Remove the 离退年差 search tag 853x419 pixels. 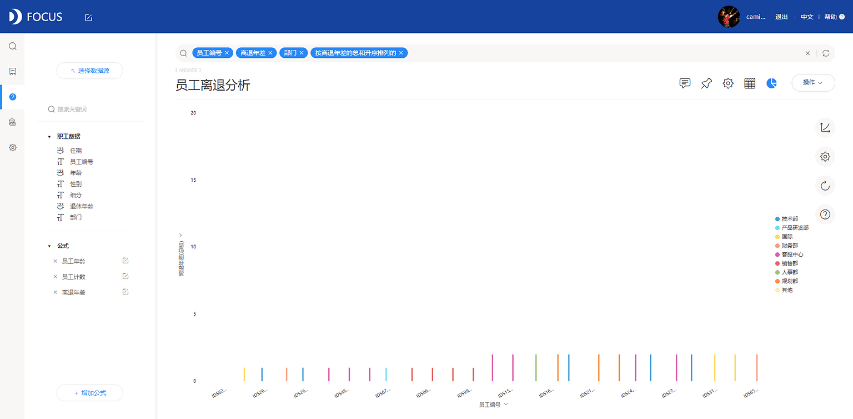click(270, 53)
